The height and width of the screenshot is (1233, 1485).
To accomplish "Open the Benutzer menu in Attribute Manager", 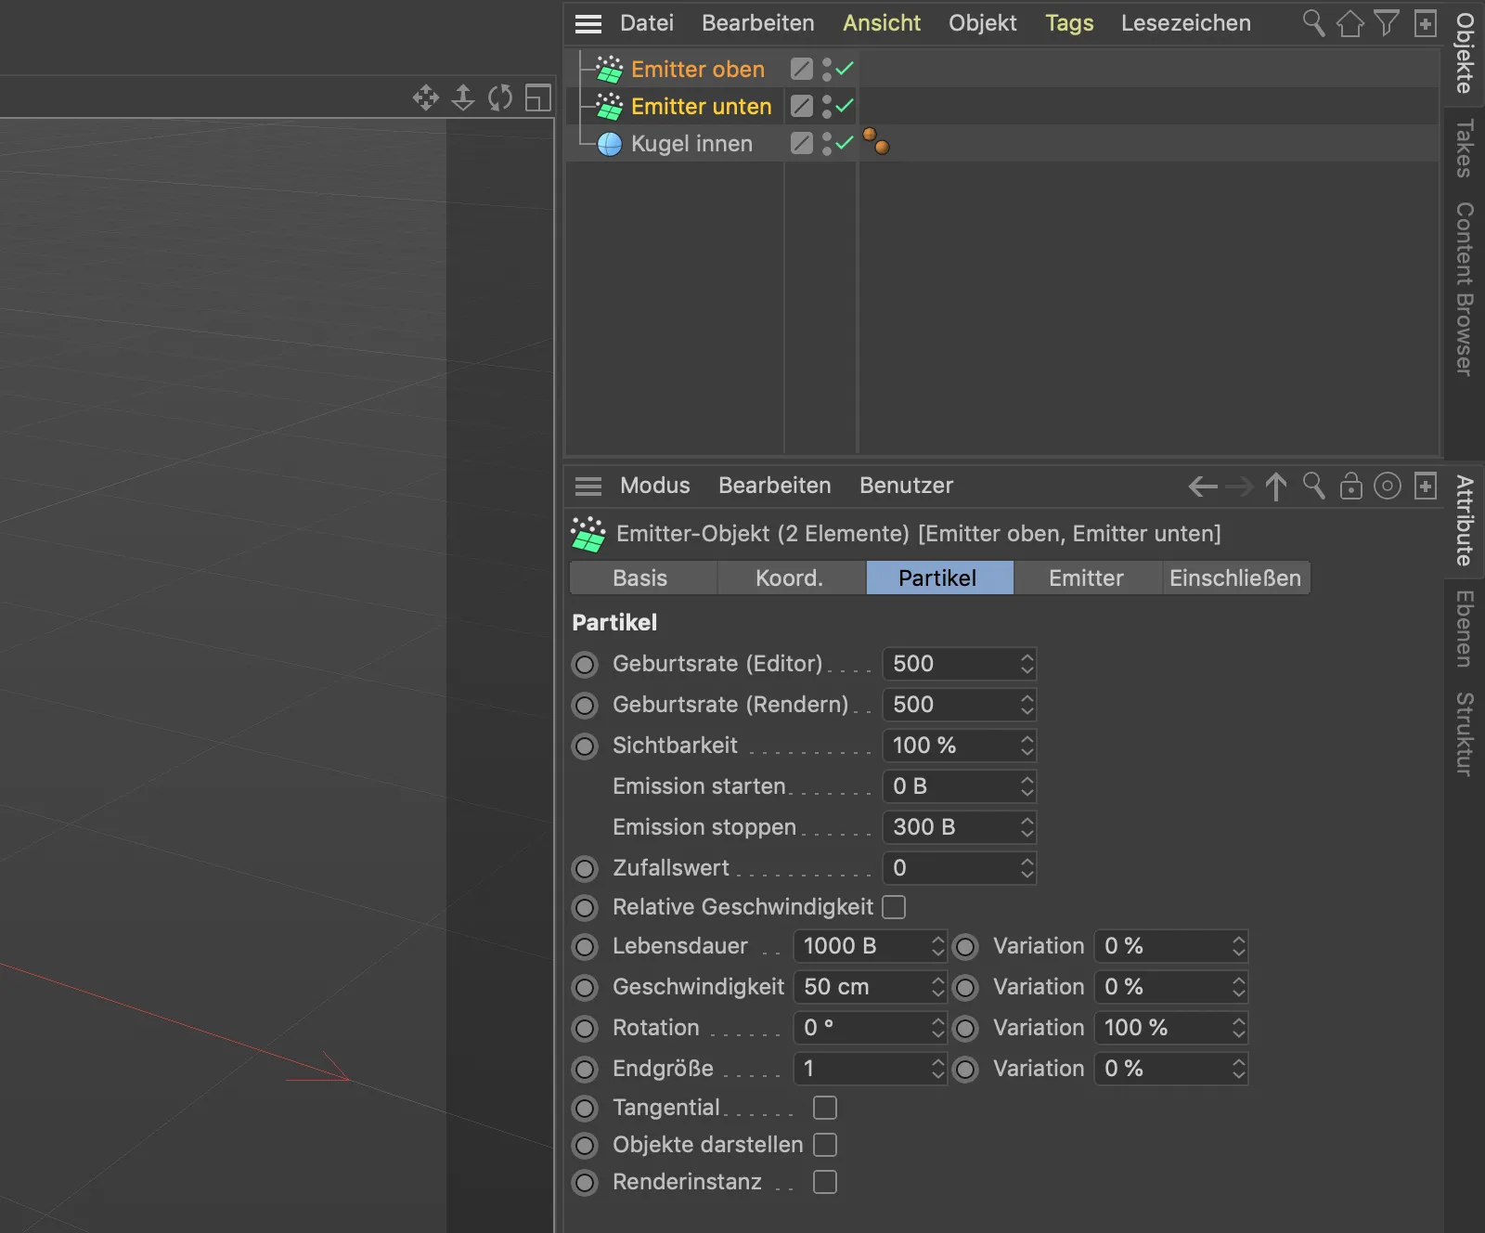I will 907,486.
